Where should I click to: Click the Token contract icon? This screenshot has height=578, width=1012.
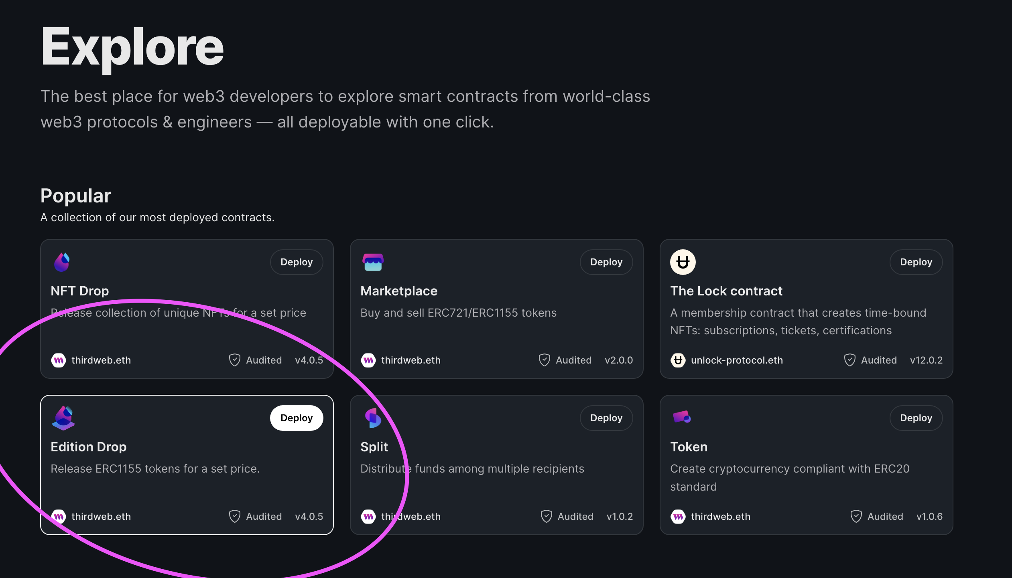pyautogui.click(x=682, y=417)
